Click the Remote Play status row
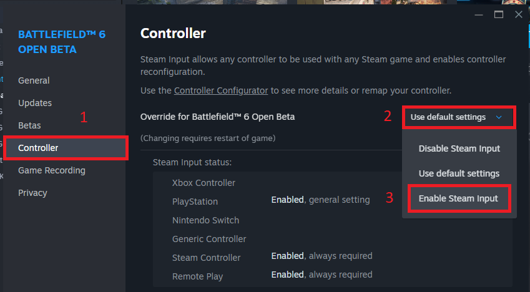The image size is (530, 292). [197, 276]
